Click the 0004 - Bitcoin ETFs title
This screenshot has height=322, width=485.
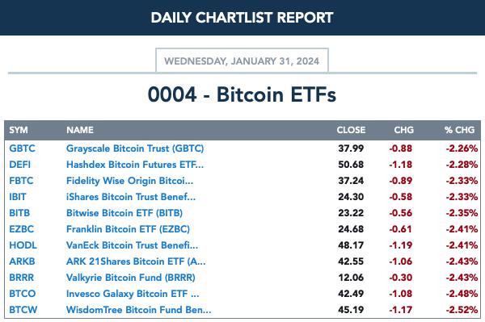click(x=242, y=94)
